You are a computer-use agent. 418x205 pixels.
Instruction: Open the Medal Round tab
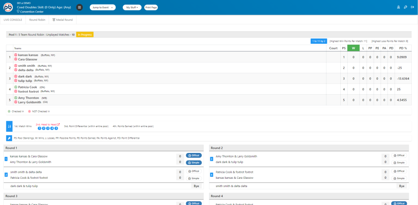(63, 20)
